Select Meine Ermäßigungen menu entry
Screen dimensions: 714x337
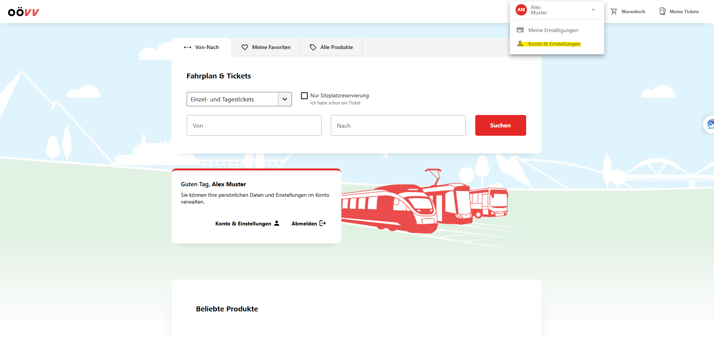click(553, 30)
